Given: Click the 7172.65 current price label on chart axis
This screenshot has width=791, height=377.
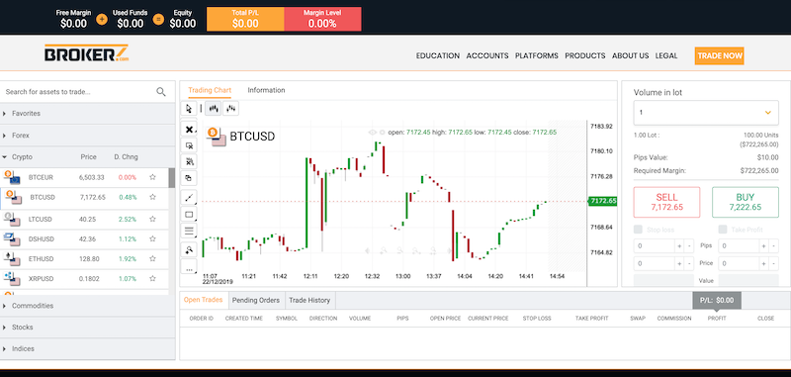Looking at the screenshot, I should click(603, 201).
